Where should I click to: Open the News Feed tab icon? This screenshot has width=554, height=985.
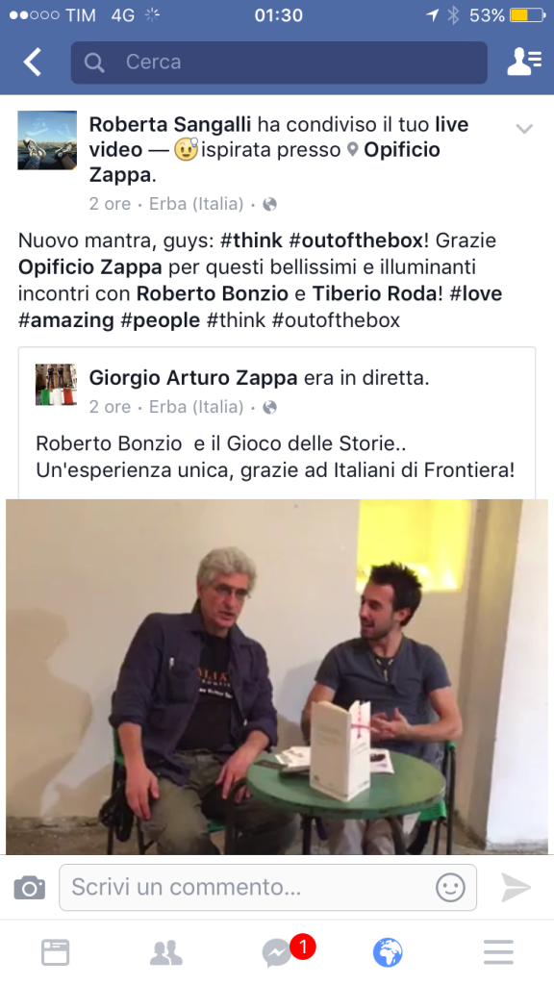tap(55, 952)
